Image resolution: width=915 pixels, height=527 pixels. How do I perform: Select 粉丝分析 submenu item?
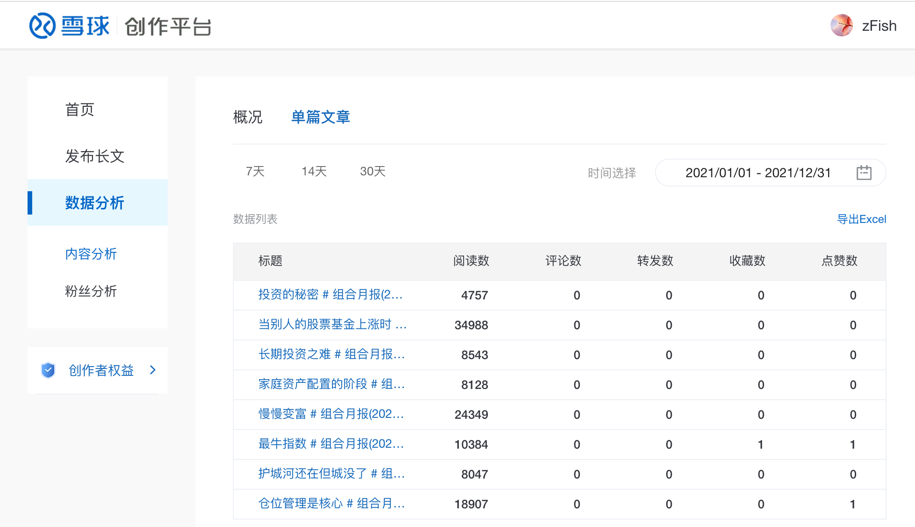pos(91,291)
